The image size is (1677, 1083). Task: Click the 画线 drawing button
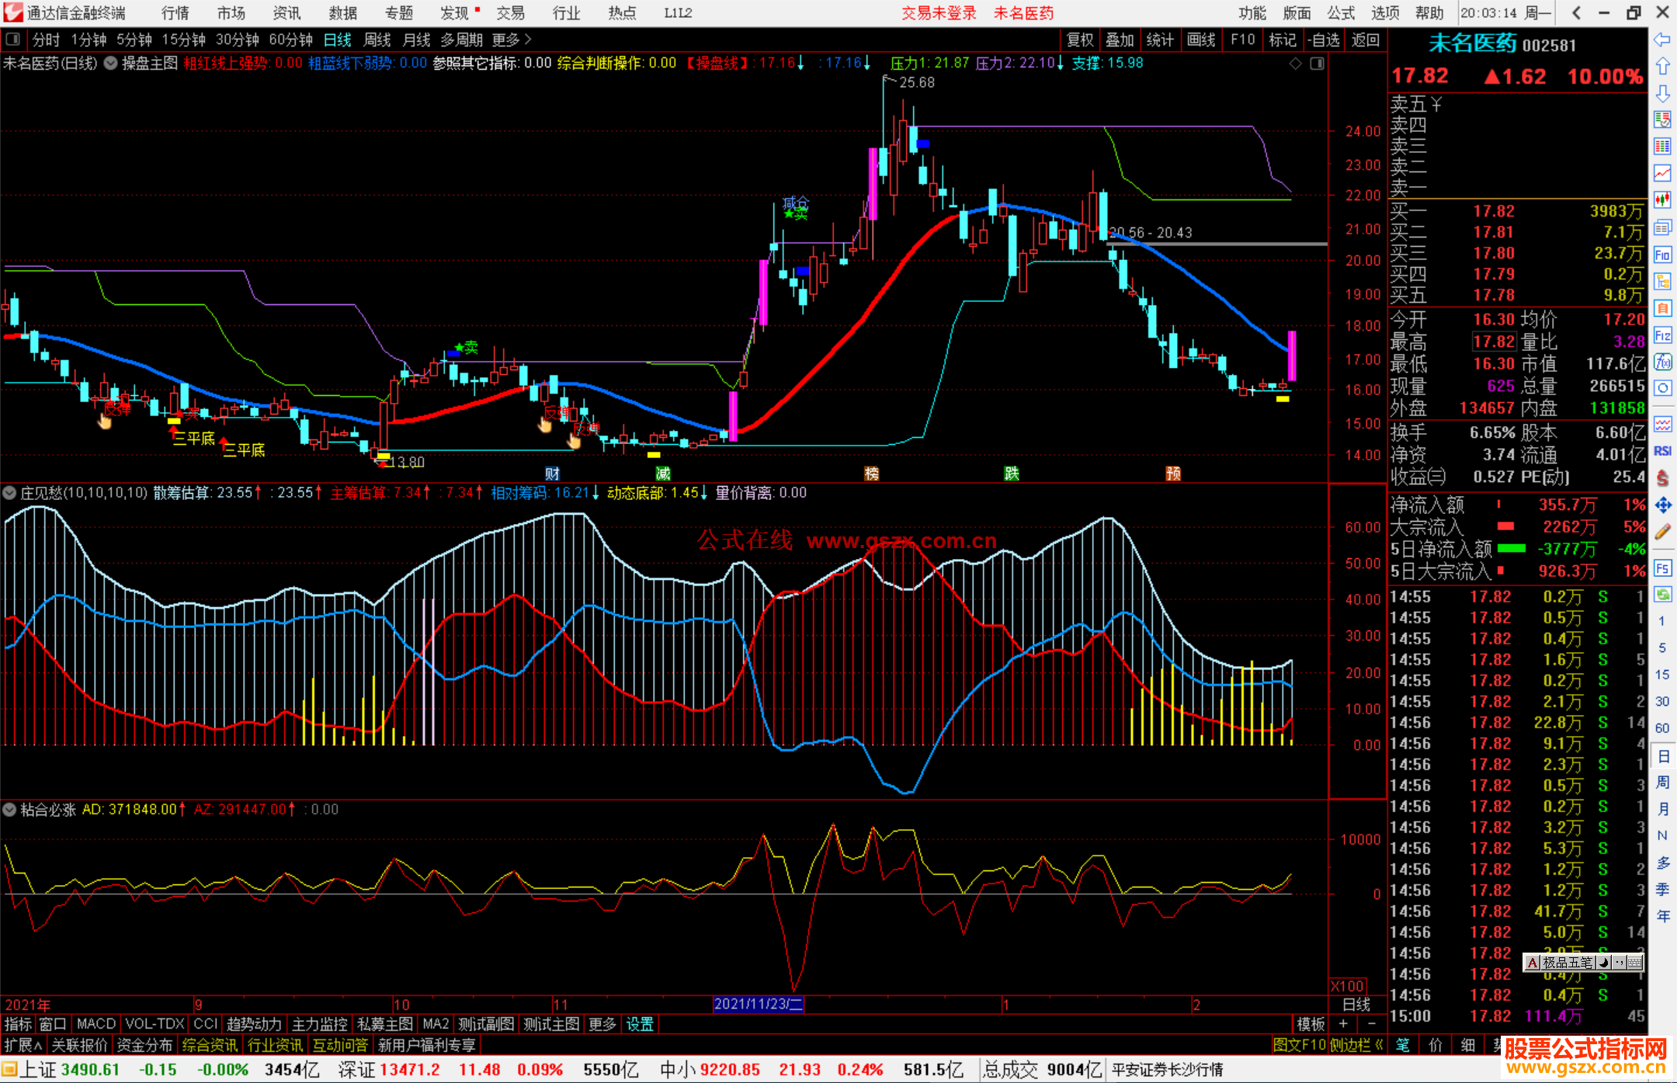tap(1201, 40)
